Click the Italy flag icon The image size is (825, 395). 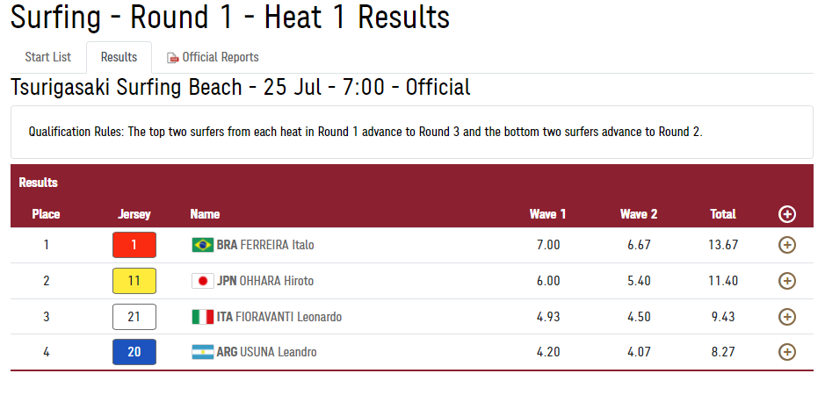[203, 317]
